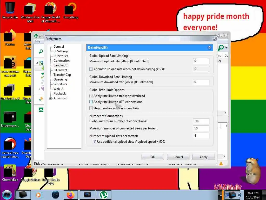The width and height of the screenshot is (266, 200).
Task: Open Windows Media Player from taskbar
Action: 38,195
